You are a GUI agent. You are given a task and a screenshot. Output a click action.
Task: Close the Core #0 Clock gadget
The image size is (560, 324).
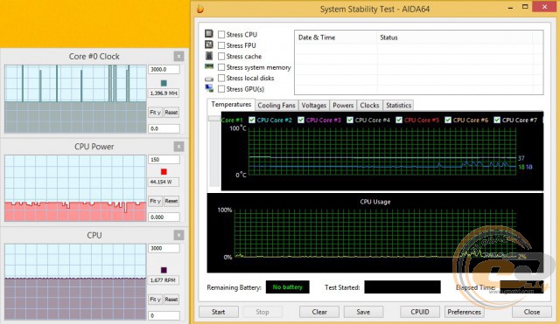(178, 56)
